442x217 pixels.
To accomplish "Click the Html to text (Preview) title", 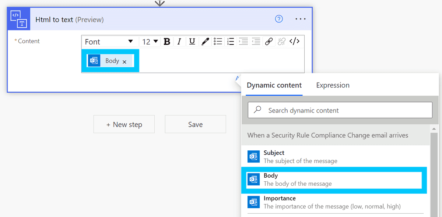I will tap(70, 19).
